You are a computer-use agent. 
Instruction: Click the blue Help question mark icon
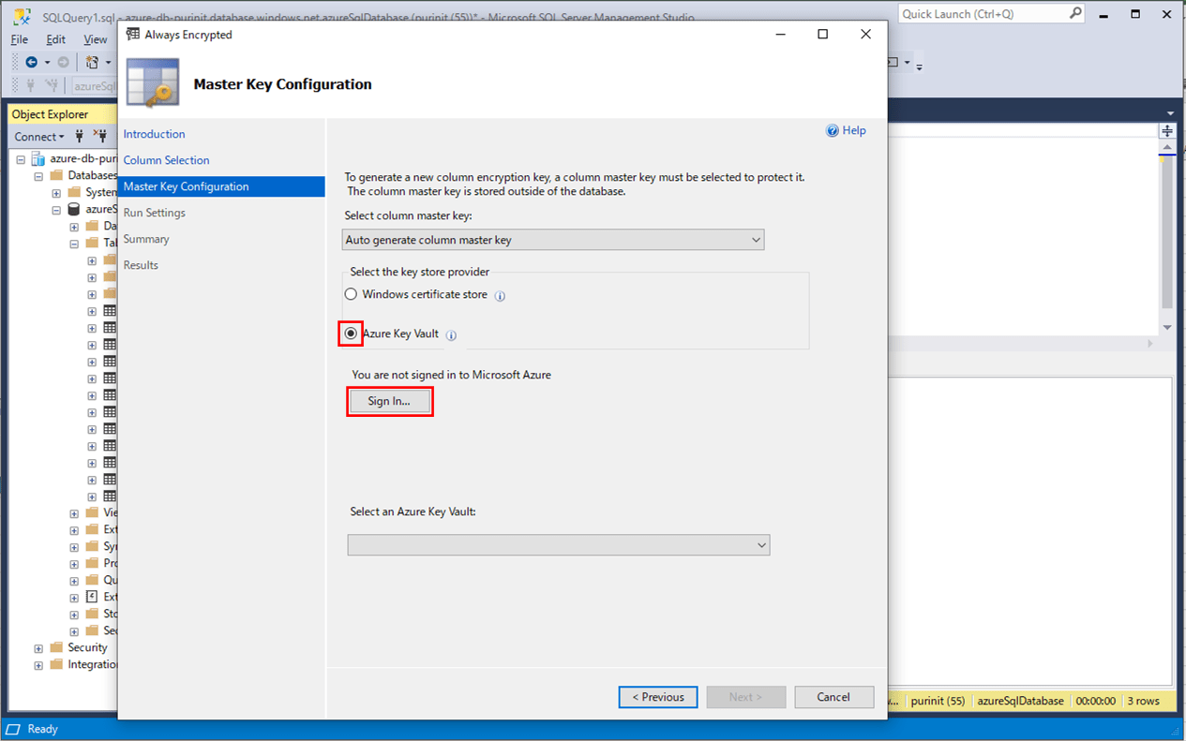tap(832, 131)
